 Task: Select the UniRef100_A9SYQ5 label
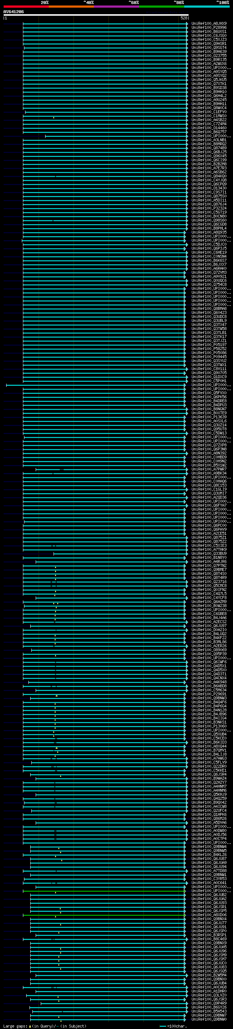pos(209,72)
